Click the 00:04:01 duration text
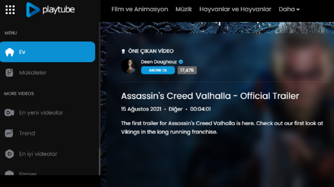 (x=200, y=109)
